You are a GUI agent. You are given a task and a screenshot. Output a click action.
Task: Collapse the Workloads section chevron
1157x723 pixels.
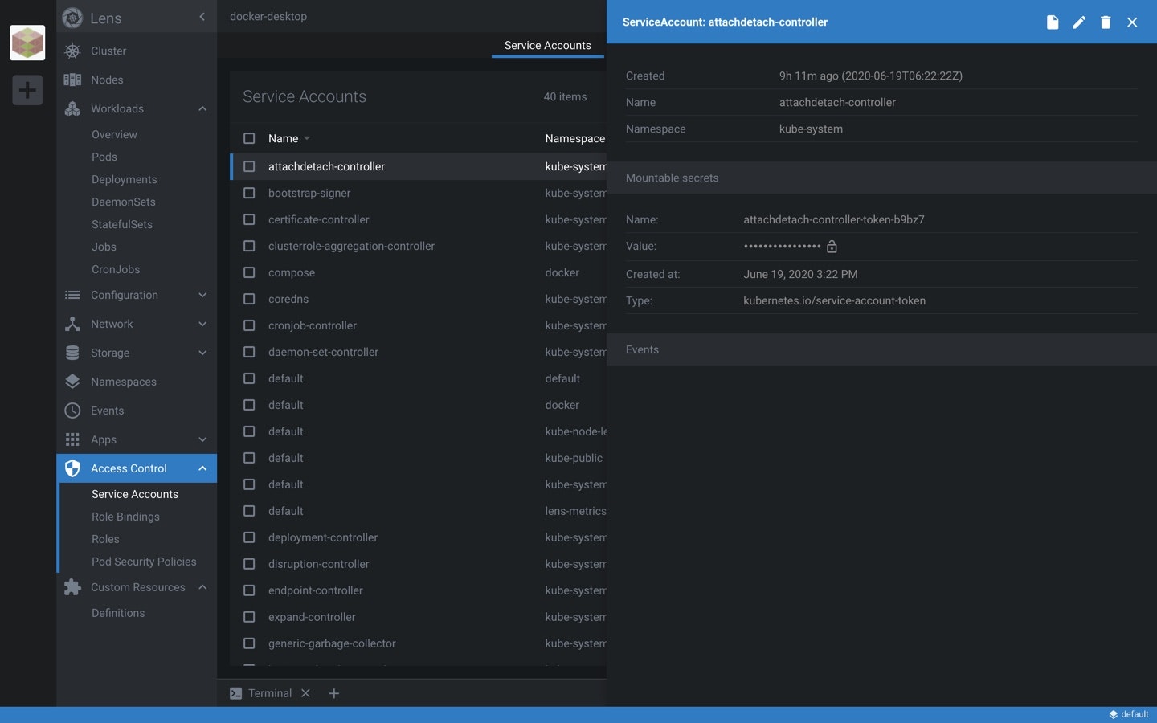(x=202, y=108)
